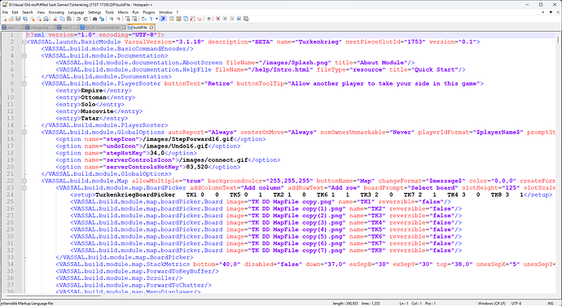Start recording a macro
The image size is (562, 306).
pos(217,19)
